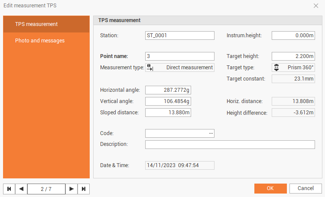Open code browser ellipsis button
Screen dimensions: 325x197
[x=211, y=133]
